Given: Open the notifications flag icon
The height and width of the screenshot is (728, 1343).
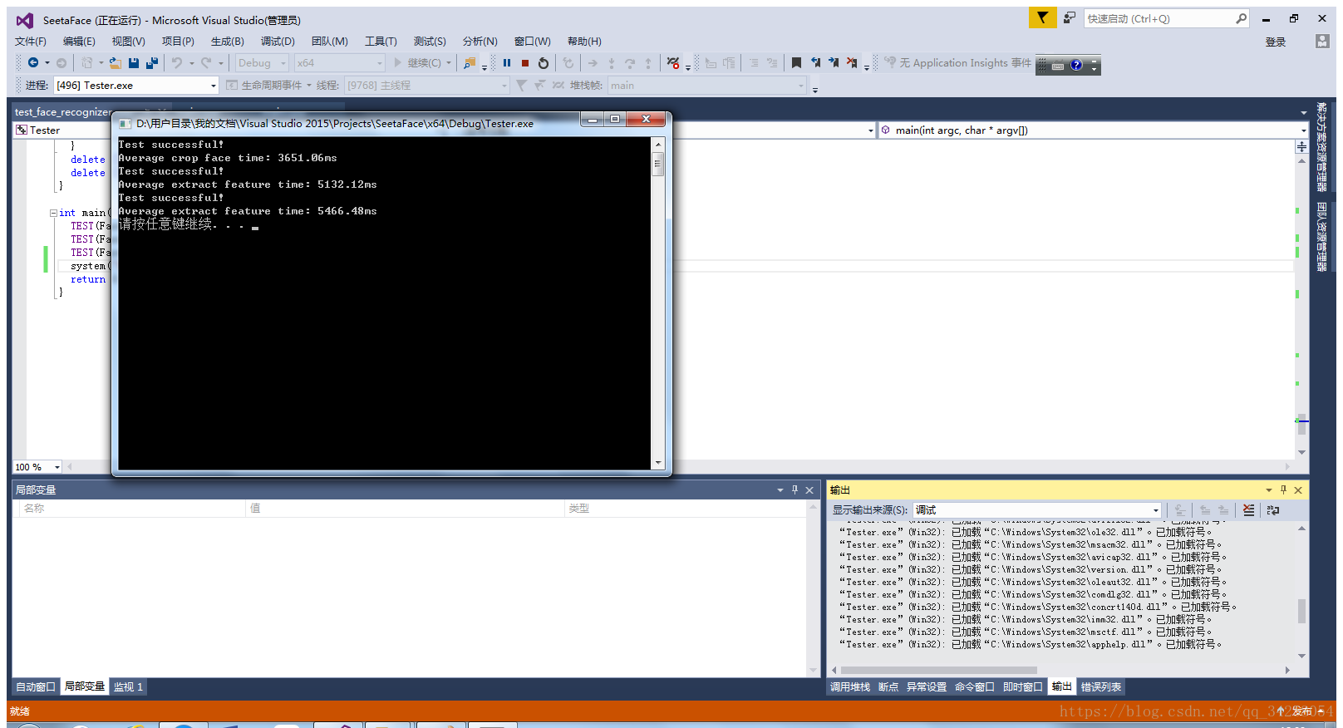Looking at the screenshot, I should pyautogui.click(x=1042, y=17).
